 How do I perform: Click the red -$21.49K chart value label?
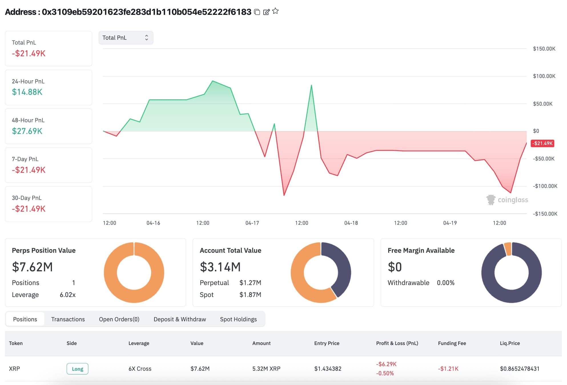point(542,143)
